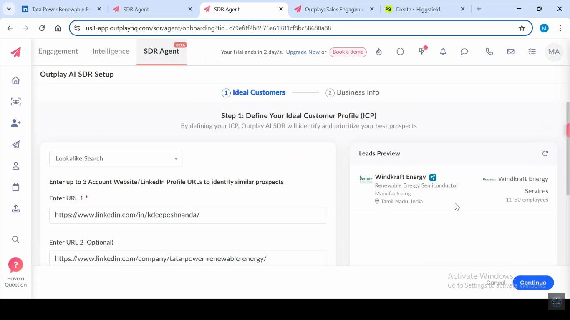
Task: Switch to Tata Power Renewable browser tab
Action: [x=61, y=9]
